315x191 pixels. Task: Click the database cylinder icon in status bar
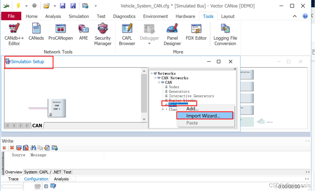point(46,186)
